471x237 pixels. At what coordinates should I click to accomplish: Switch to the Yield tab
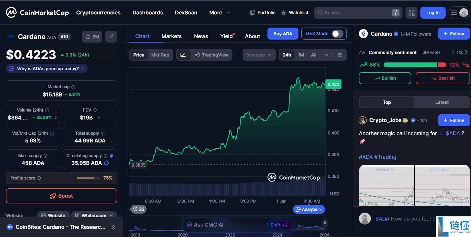[227, 36]
